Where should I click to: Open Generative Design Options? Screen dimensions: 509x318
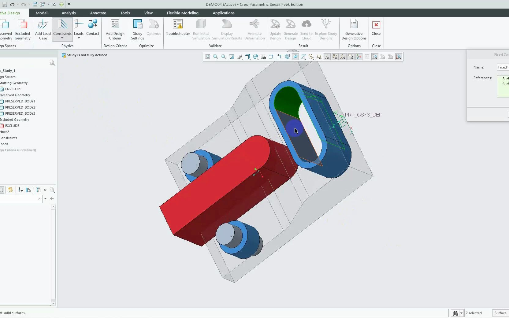(354, 29)
